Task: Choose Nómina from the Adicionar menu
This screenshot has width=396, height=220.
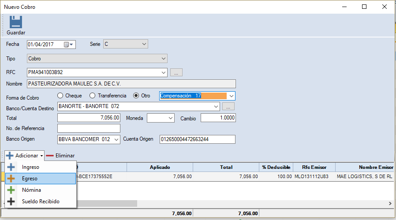Action: (x=31, y=190)
